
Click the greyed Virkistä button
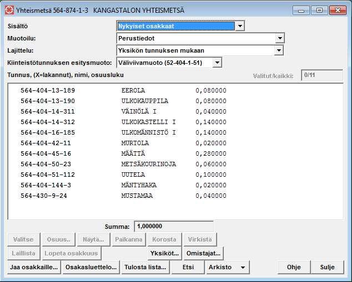[200, 239]
